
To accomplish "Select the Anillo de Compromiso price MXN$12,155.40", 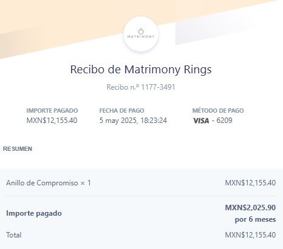I will [250, 183].
